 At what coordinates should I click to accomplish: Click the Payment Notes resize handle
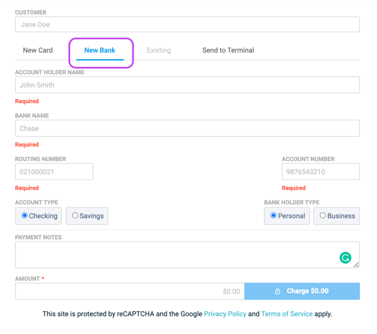(x=356, y=265)
